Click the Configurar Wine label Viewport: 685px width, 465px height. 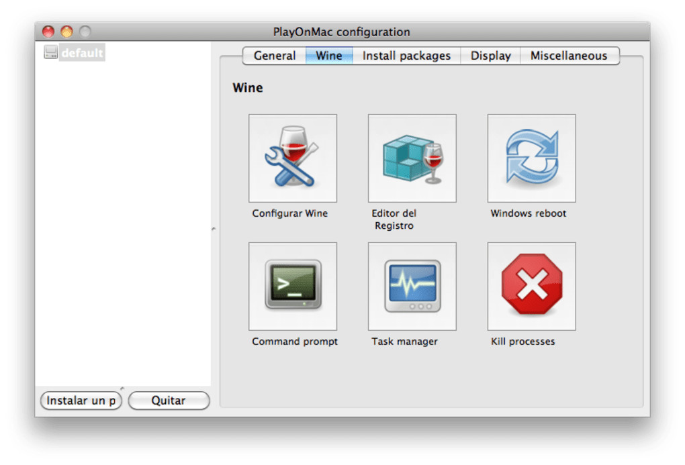[289, 213]
